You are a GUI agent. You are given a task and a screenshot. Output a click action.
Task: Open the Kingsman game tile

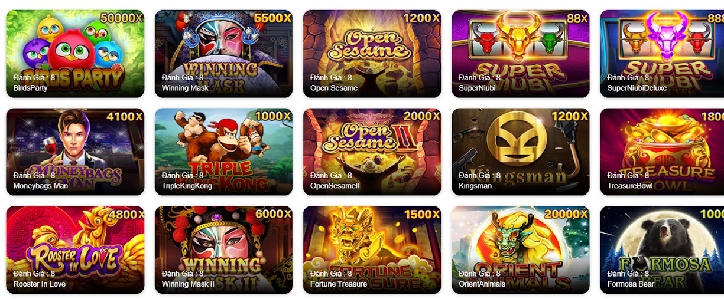(521, 152)
